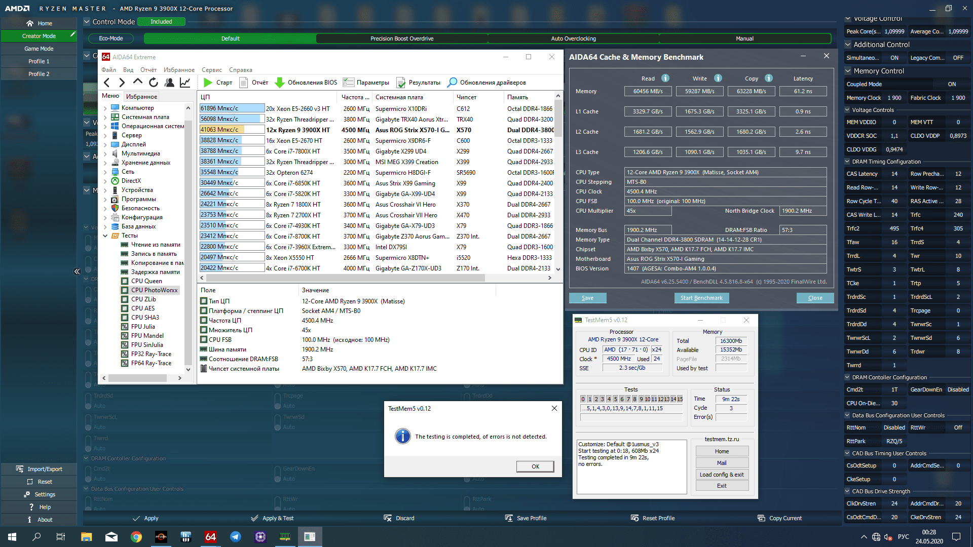Collapse Тесты tree node

click(105, 236)
